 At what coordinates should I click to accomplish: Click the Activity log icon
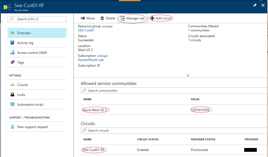pos(12,43)
